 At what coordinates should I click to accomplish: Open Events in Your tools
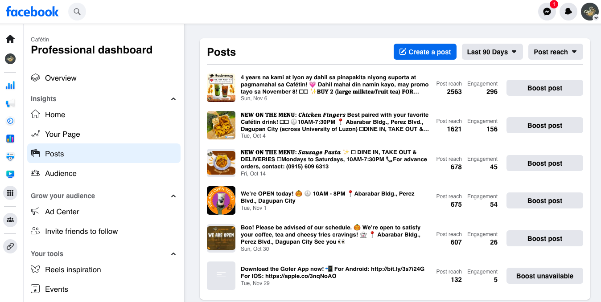[x=104, y=289]
